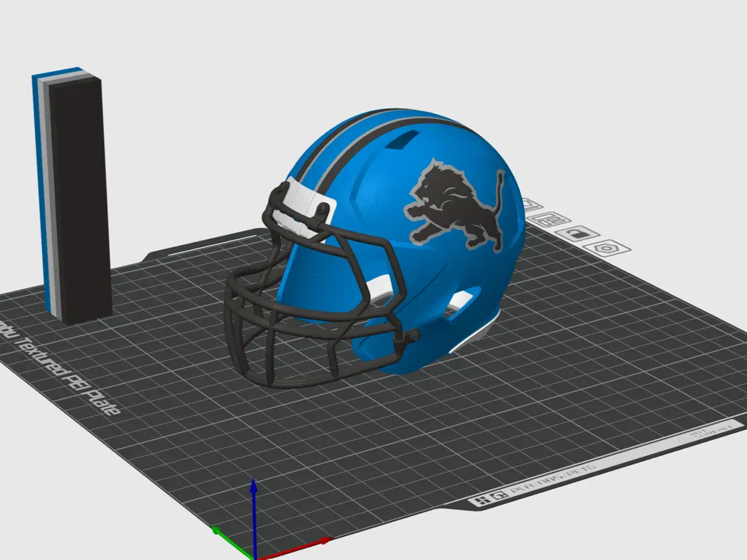
Task: Click the plate name icon above the arrange icon
Action: [x=532, y=204]
